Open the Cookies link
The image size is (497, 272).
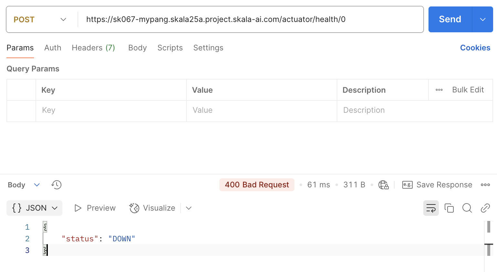point(475,48)
